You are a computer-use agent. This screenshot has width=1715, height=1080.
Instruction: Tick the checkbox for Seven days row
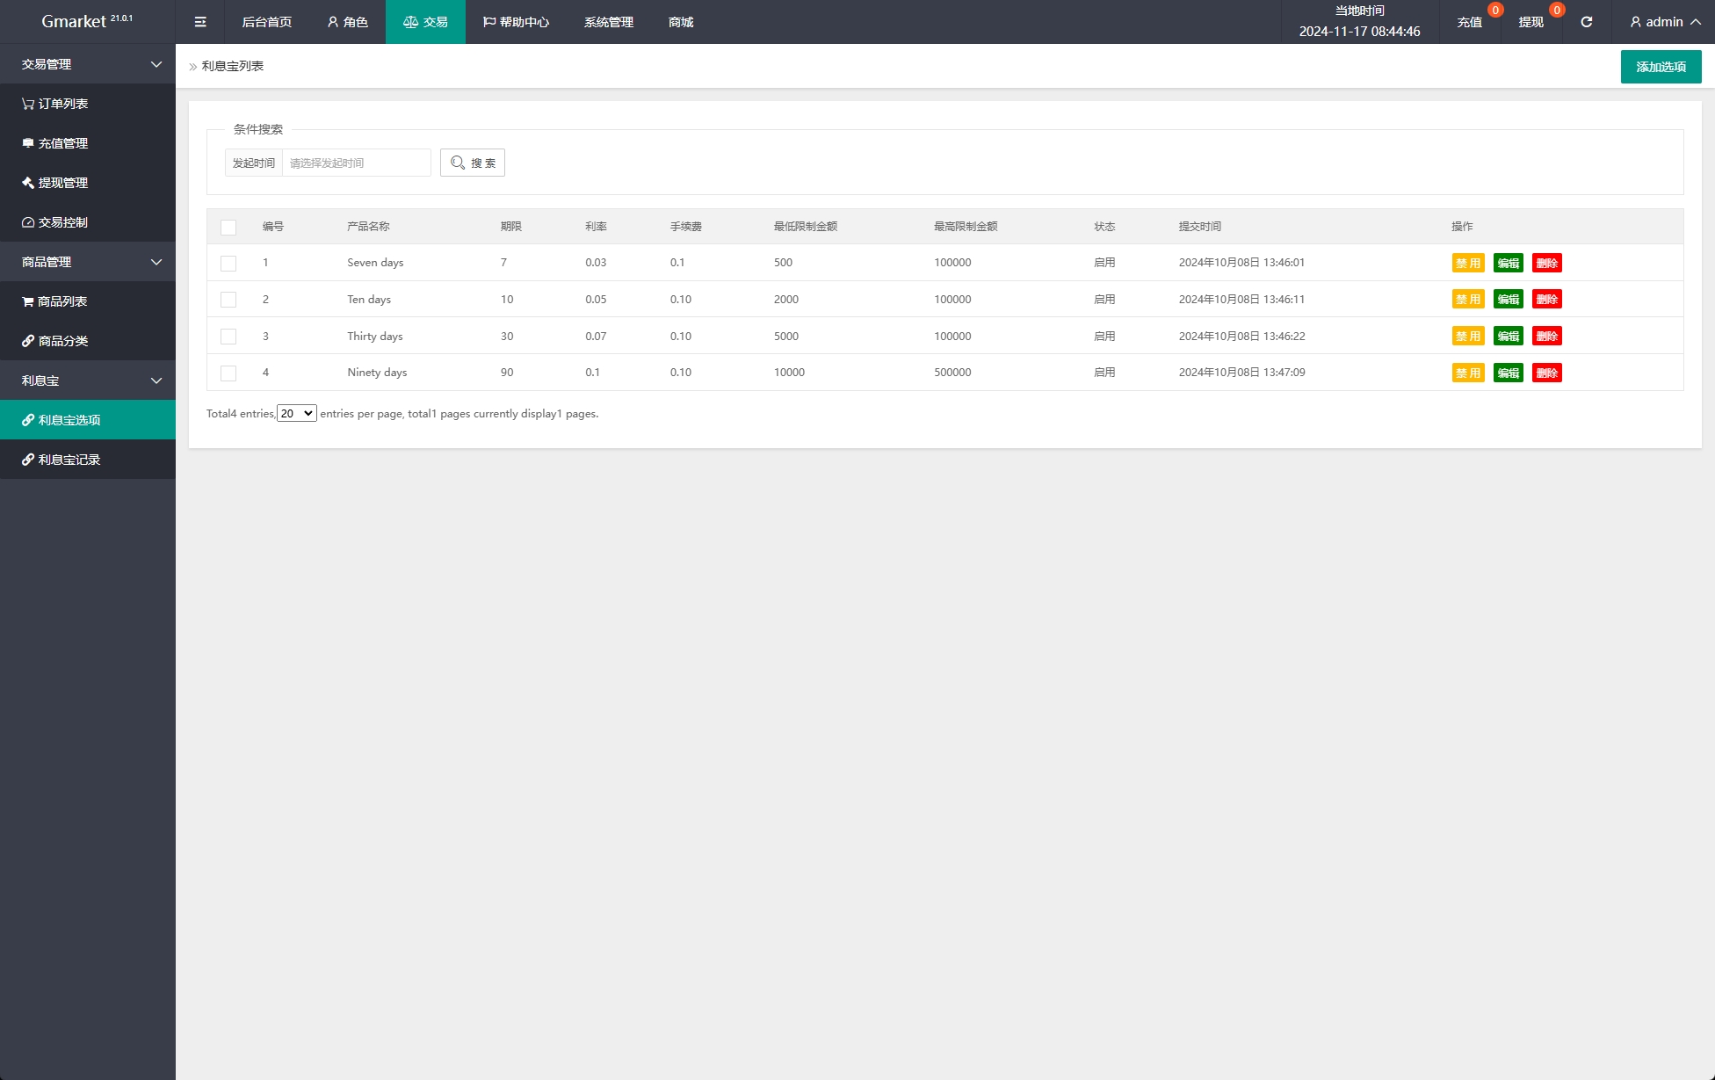[228, 264]
